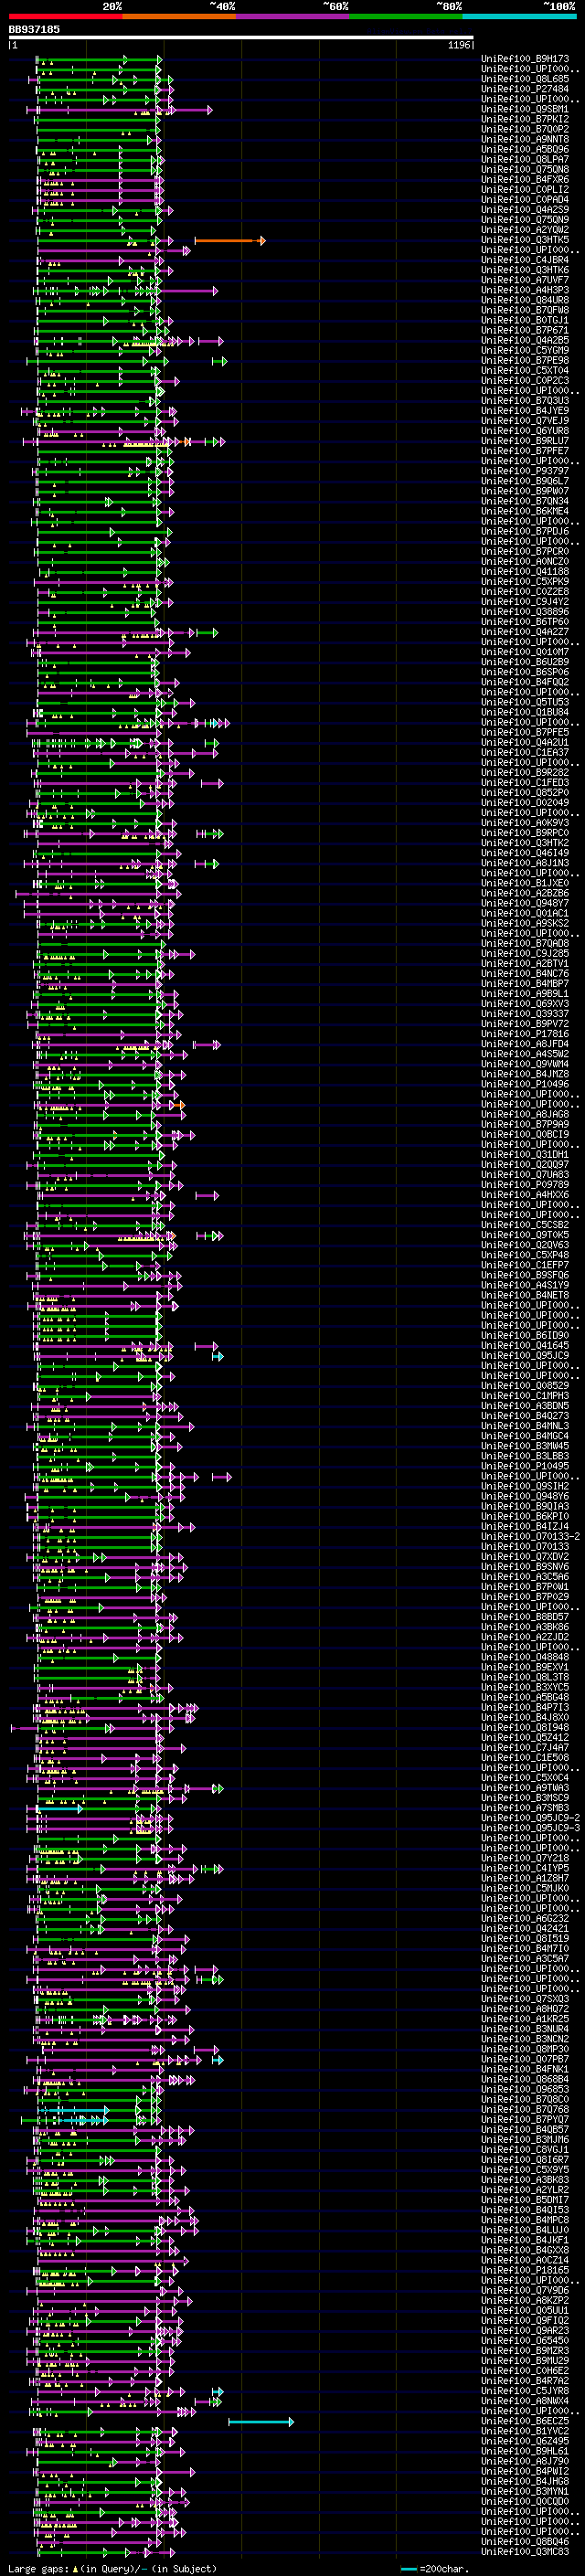Image resolution: width=585 pixels, height=2576 pixels.
Task: Select the UniRef100_B7Q0P2 label
Action: tap(525, 129)
